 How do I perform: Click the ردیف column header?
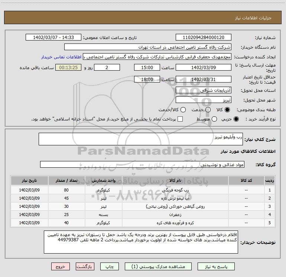click(x=270, y=180)
